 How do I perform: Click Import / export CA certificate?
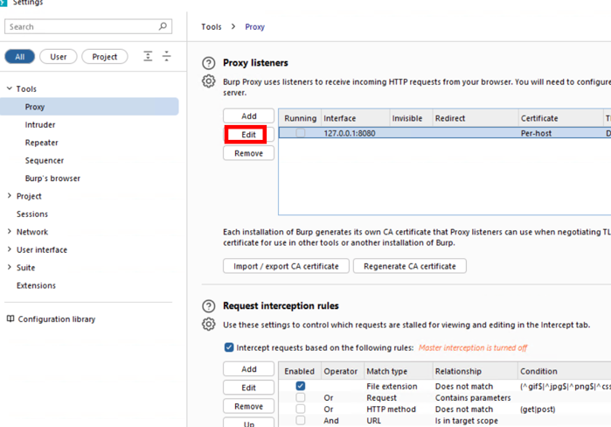coord(286,266)
